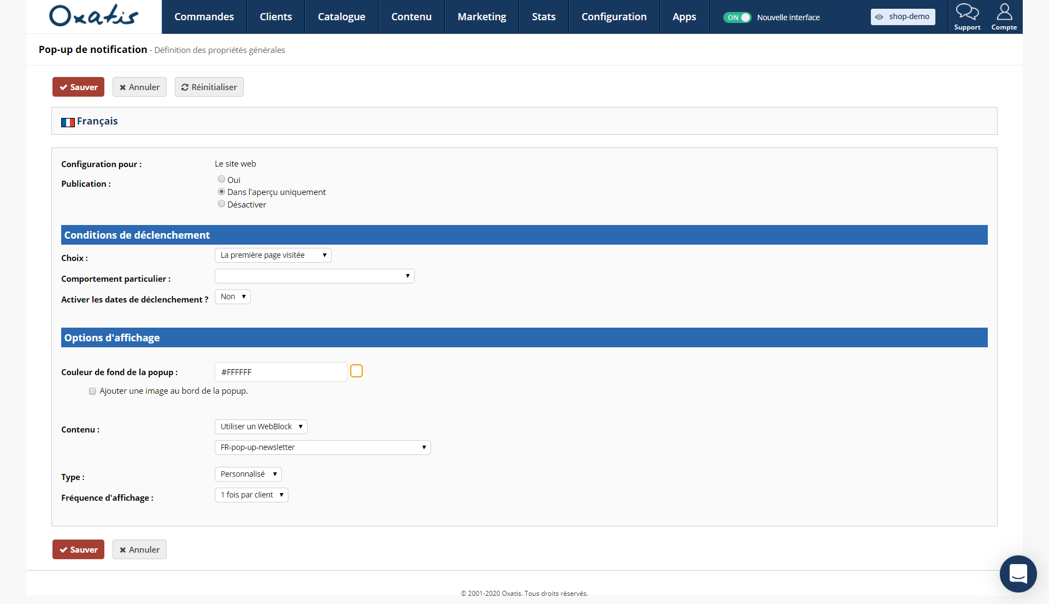
Task: Open the Support chat icon
Action: 967,16
